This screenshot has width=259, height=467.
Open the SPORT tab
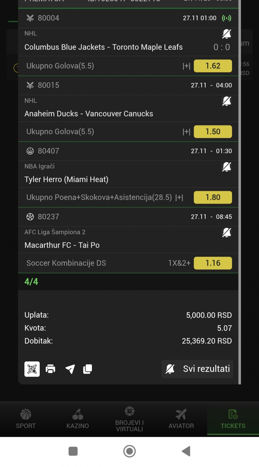[x=26, y=419]
